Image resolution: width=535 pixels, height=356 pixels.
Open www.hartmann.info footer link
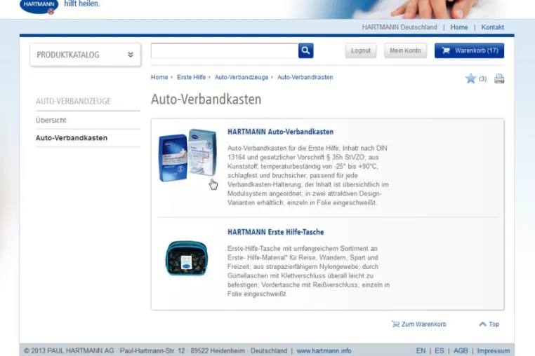[x=324, y=350]
